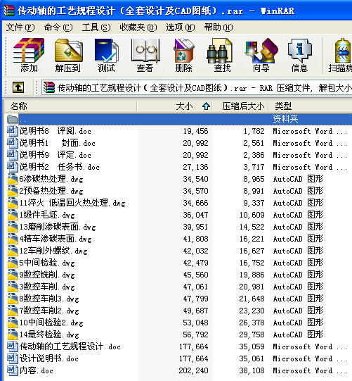The width and height of the screenshot is (352, 381).
Task: Select file 11淬火 低温回火热处理.dwg
Action: 72,203
